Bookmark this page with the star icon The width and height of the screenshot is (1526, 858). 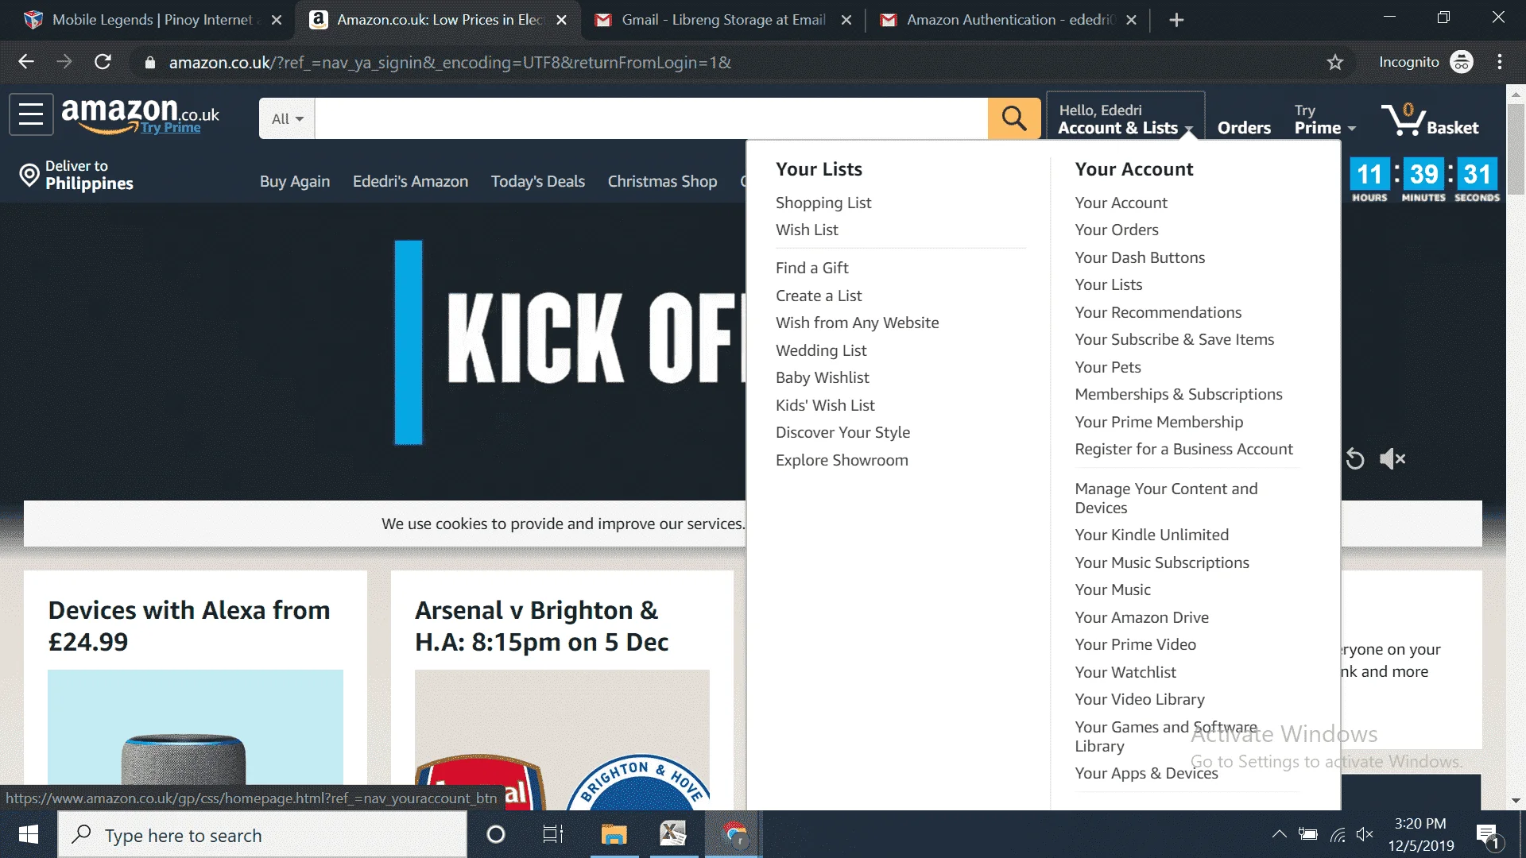pos(1335,62)
